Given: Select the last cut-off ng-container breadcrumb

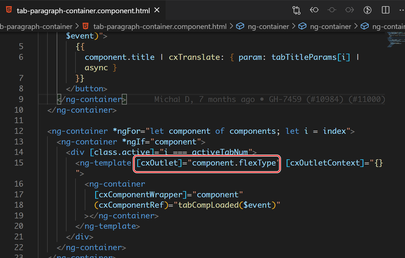Looking at the screenshot, I should (389, 26).
